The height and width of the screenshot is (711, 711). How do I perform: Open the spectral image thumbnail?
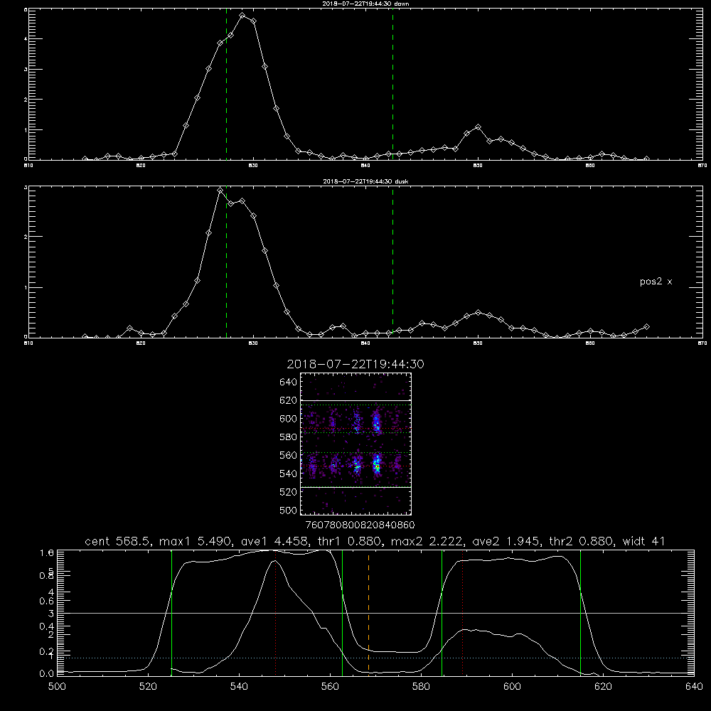pos(356,444)
